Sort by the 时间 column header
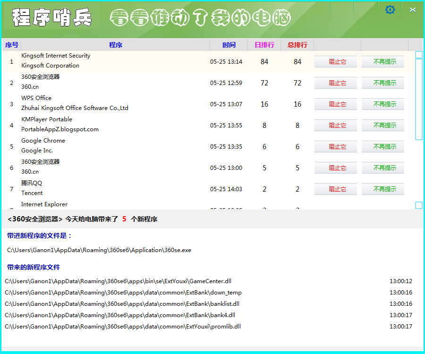This screenshot has height=354, width=425. [229, 45]
